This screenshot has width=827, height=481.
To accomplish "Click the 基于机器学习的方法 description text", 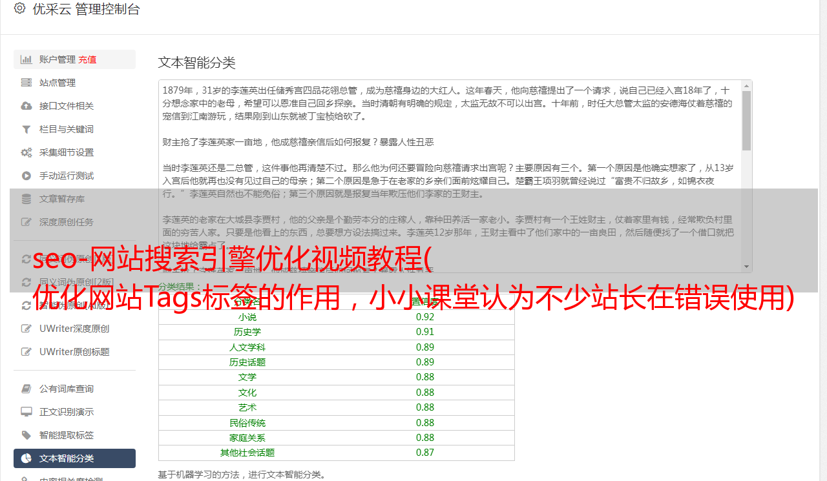I will 242,475.
